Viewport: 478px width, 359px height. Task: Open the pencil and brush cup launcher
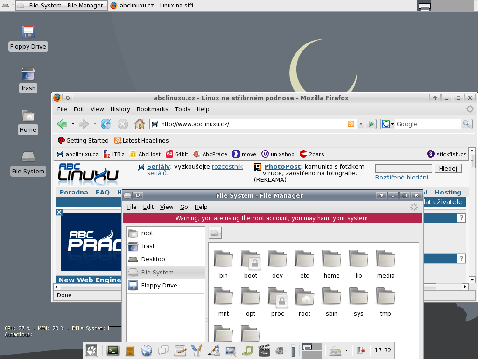point(197,351)
